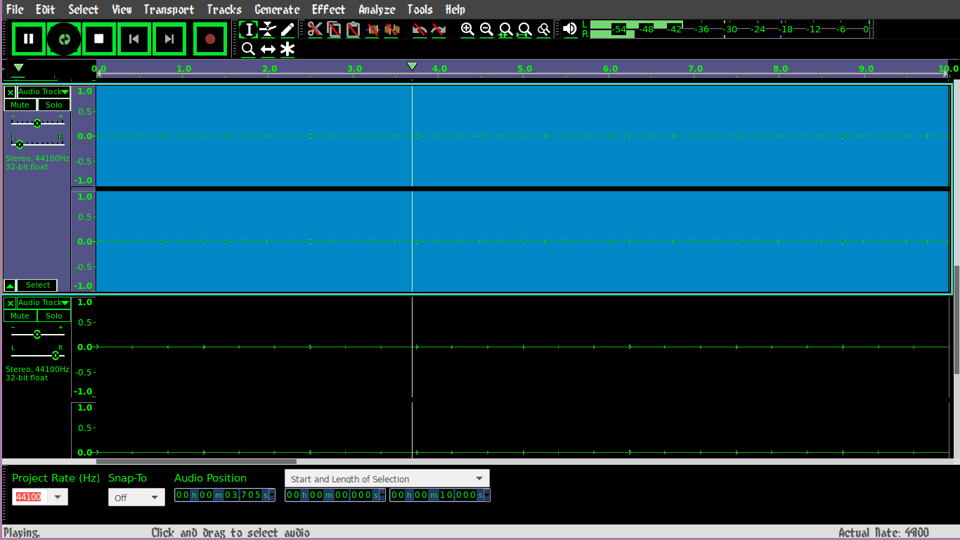Pick the Draw (pencil) tool

(287, 30)
